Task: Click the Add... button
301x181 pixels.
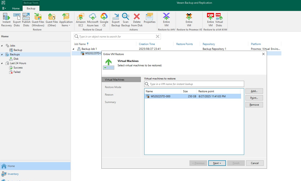Action: point(254,91)
